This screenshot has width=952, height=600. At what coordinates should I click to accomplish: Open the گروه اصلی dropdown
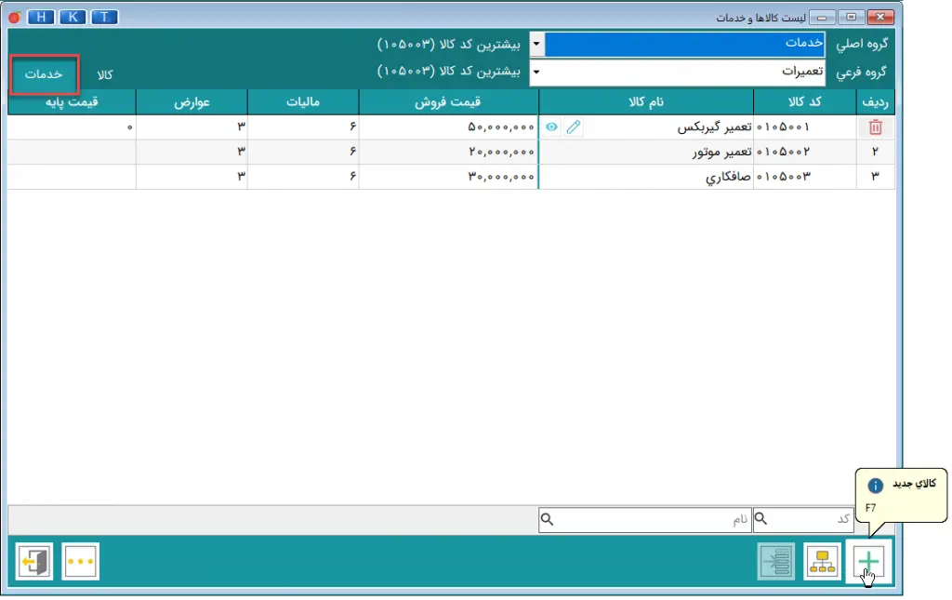[x=535, y=43]
